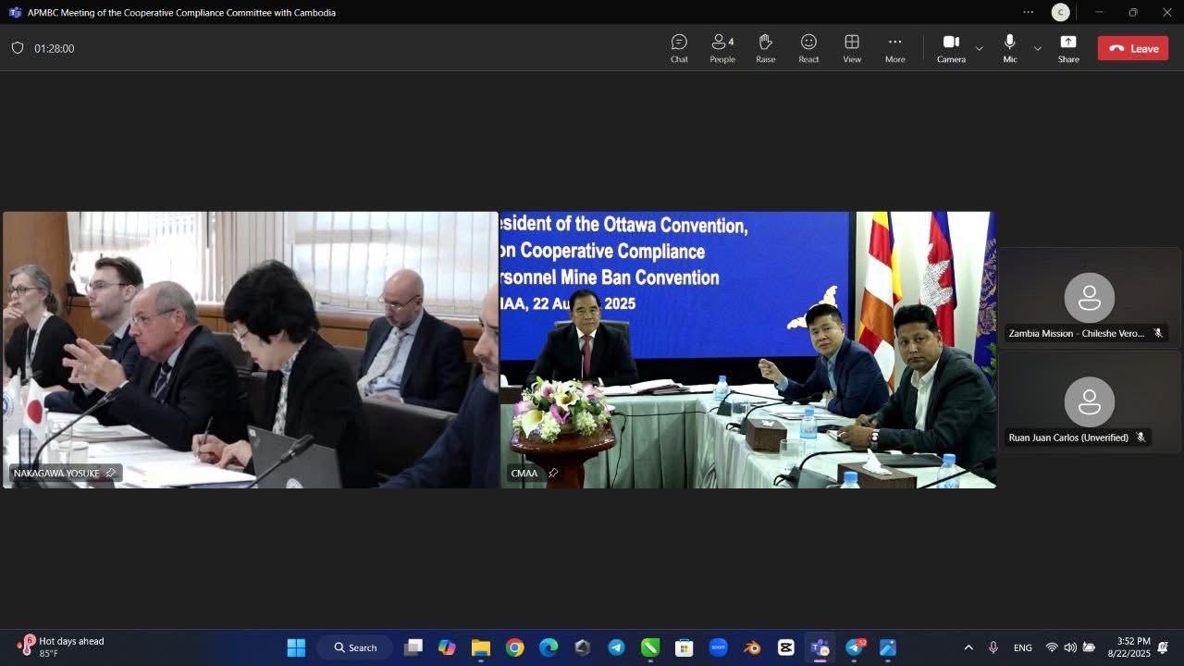Leave the meeting

[x=1132, y=48]
